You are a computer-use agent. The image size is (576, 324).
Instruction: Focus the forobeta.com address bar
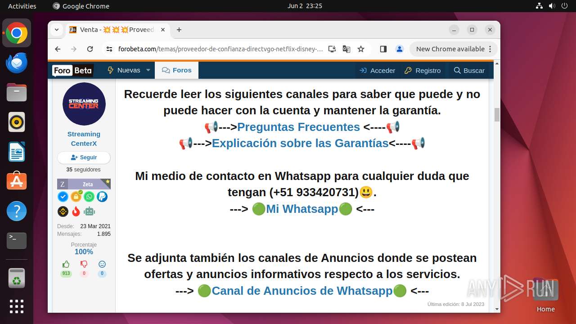[220, 49]
